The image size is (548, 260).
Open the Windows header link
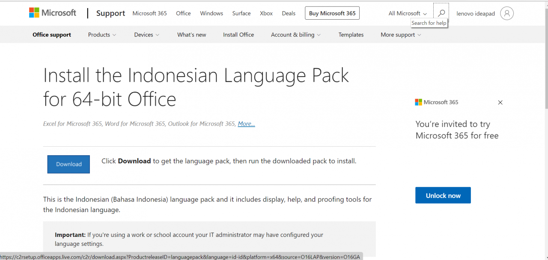[211, 13]
